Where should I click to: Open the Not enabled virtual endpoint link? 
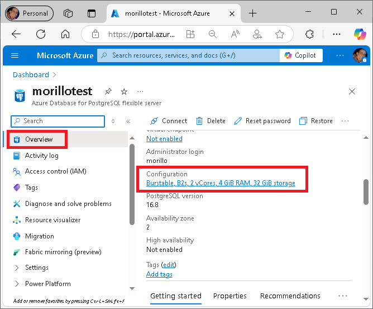tap(164, 139)
